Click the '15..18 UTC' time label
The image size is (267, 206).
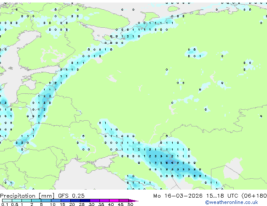pos(222,195)
